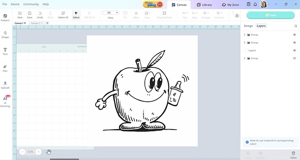Screen dimensions: 300x160
Task: Select the Canvas 1 document tab
Action: click(19, 23)
